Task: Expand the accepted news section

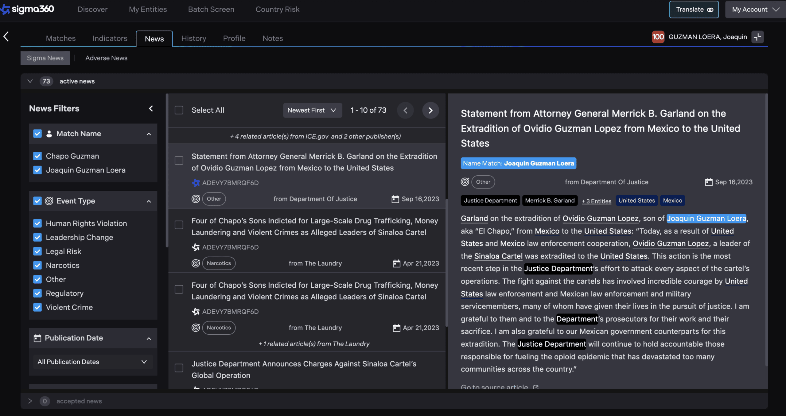Action: [x=30, y=401]
